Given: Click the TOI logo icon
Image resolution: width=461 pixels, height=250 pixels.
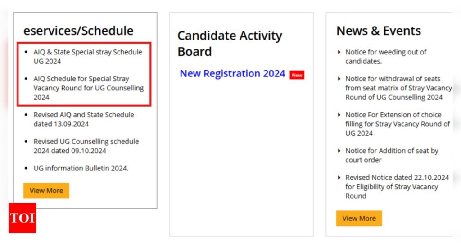Looking at the screenshot, I should [x=23, y=218].
